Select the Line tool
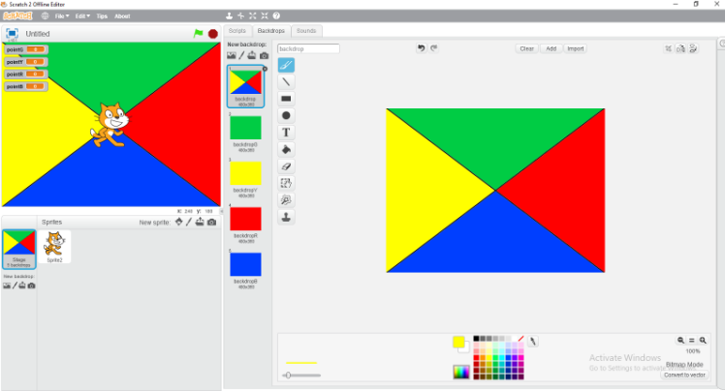The image size is (725, 391). (286, 81)
